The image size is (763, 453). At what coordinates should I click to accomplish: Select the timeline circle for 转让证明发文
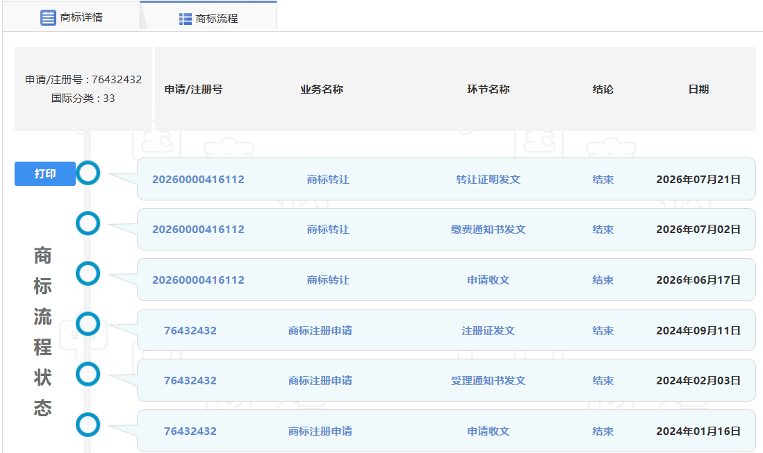click(88, 173)
